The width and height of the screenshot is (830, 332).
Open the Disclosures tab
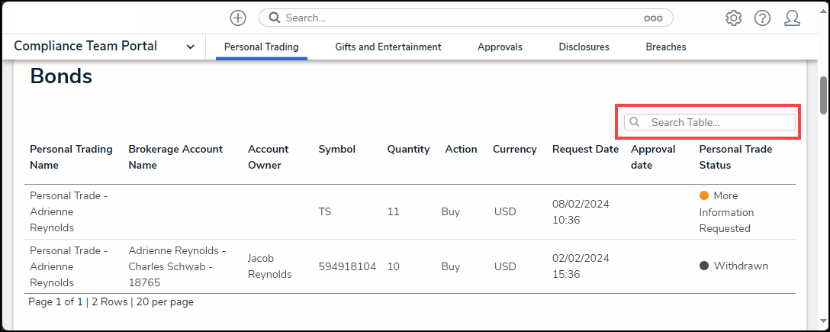584,47
